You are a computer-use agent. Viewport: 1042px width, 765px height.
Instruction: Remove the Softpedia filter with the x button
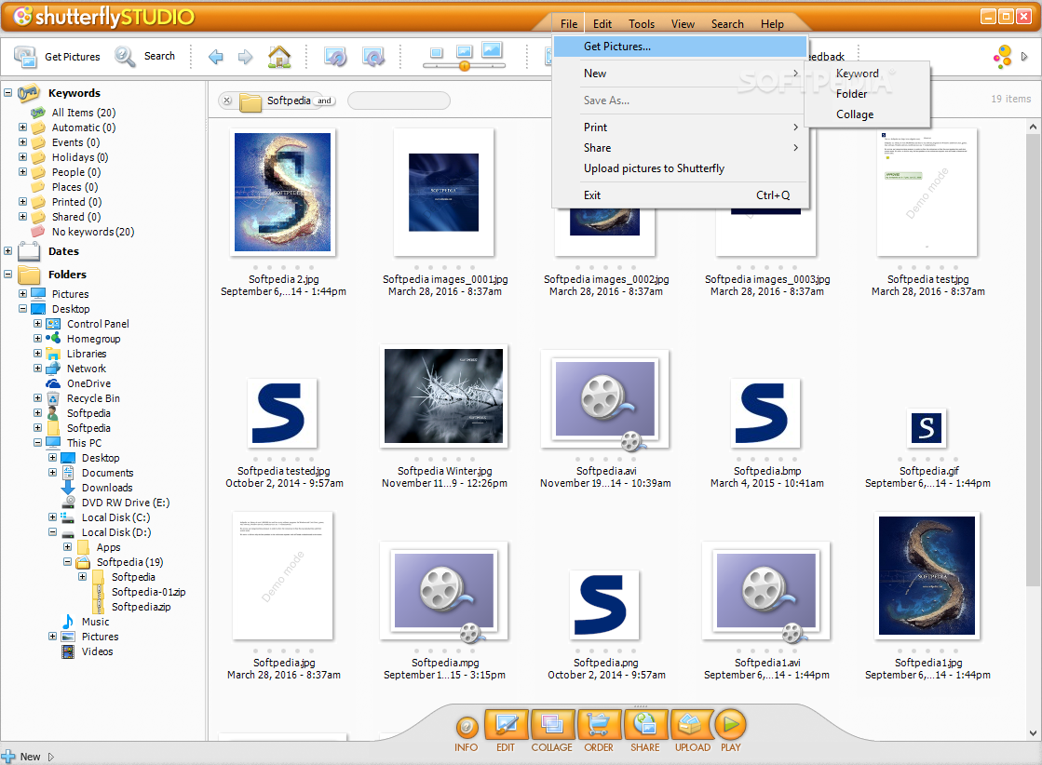[x=227, y=101]
